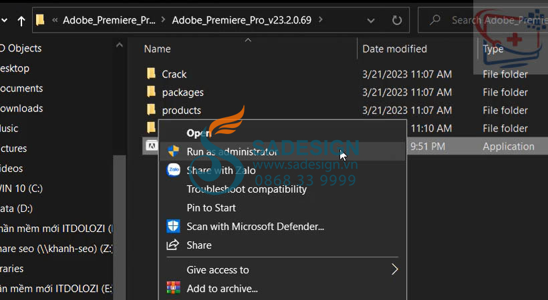Click the Crack row date 3/21/2023 11:07 AM

(407, 74)
